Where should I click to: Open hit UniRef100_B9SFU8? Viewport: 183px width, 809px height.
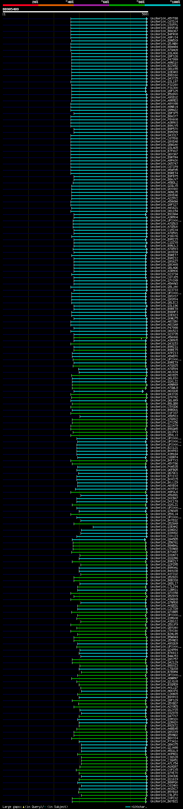pyautogui.click(x=164, y=28)
